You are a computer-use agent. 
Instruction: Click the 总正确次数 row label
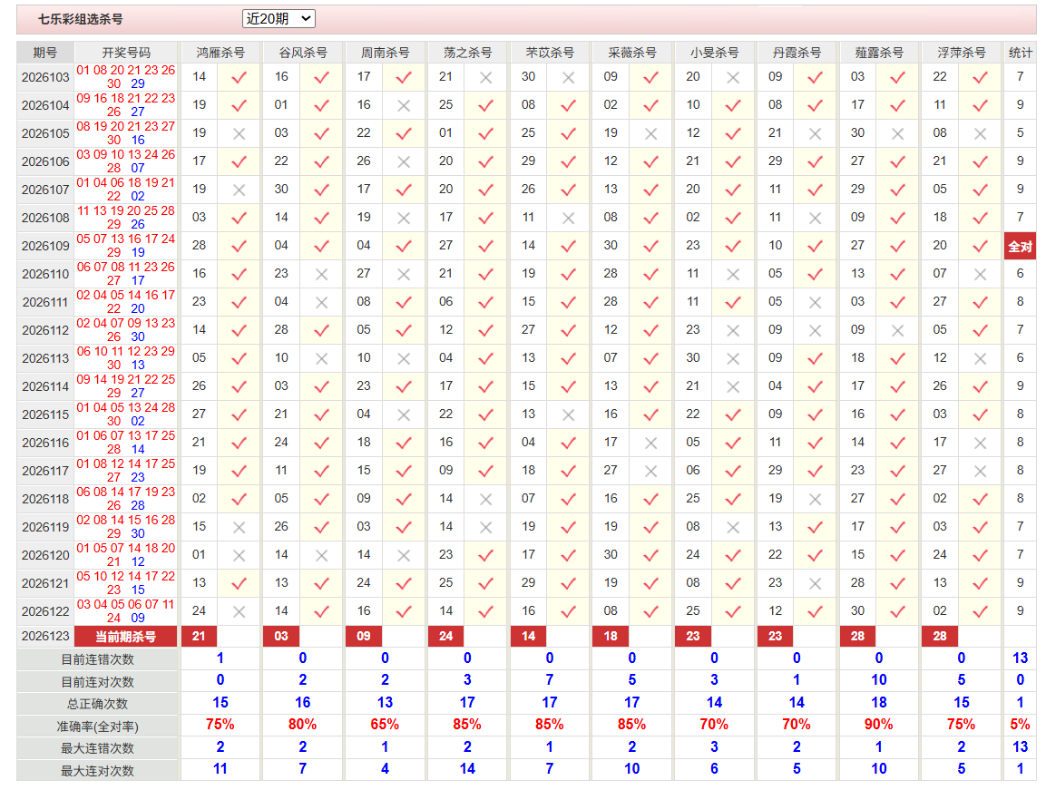click(97, 704)
